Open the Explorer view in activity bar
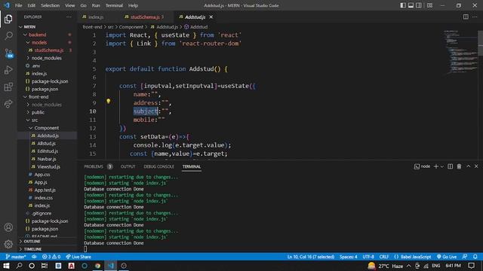The image size is (483, 271). pos(8,19)
